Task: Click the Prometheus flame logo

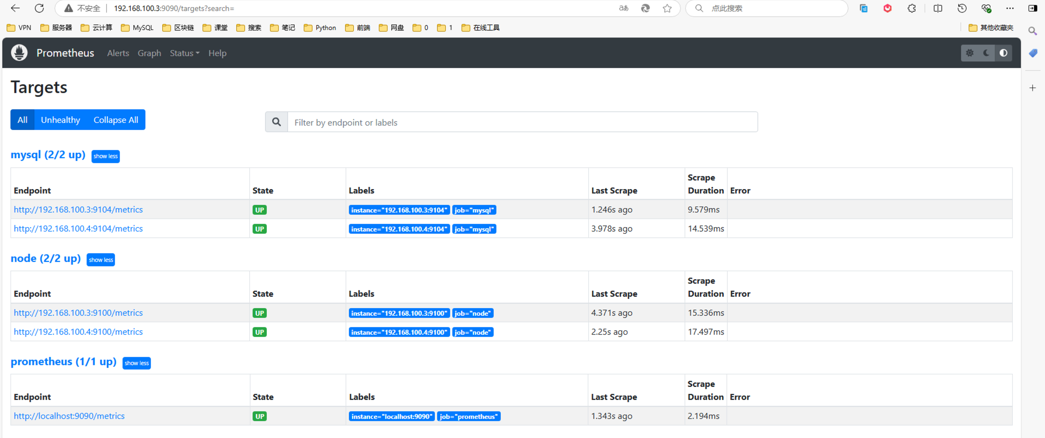Action: pyautogui.click(x=19, y=53)
